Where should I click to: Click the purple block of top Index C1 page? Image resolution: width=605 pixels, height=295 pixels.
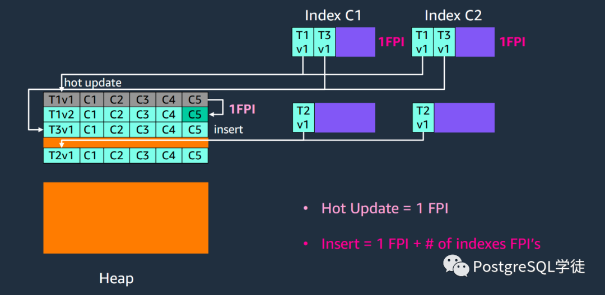click(355, 42)
